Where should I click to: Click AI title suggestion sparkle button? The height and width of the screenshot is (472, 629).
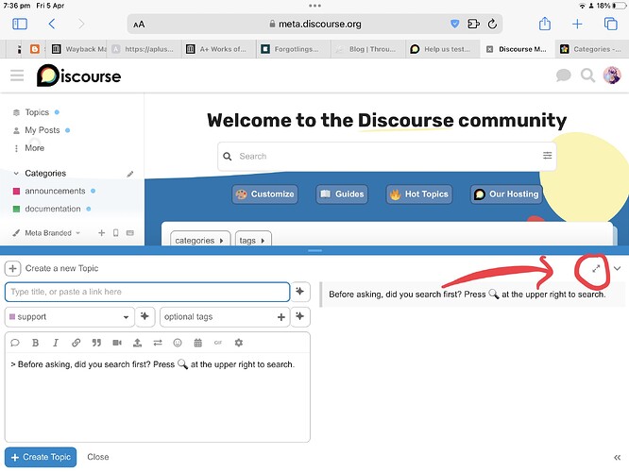(x=300, y=292)
